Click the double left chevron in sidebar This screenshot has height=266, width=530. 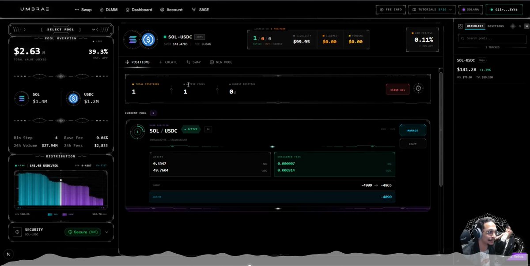(x=520, y=26)
